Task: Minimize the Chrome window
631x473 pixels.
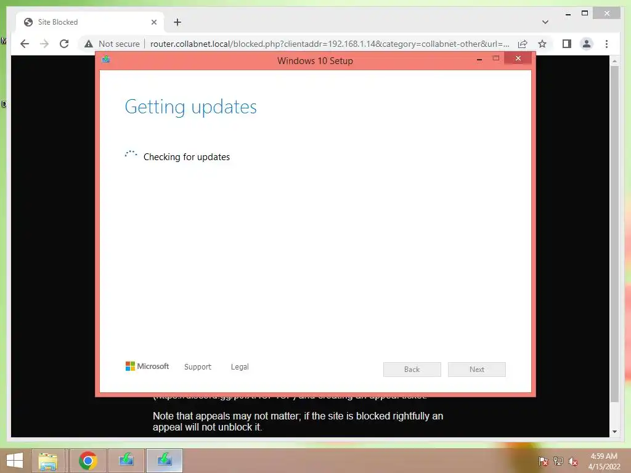Action: (568, 14)
